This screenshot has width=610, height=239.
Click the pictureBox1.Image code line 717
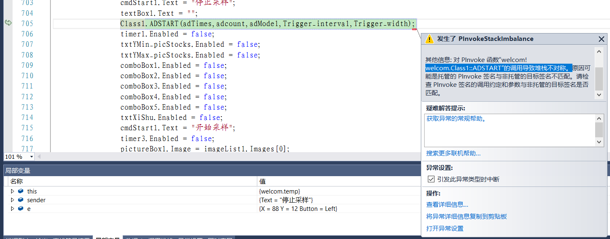point(205,148)
